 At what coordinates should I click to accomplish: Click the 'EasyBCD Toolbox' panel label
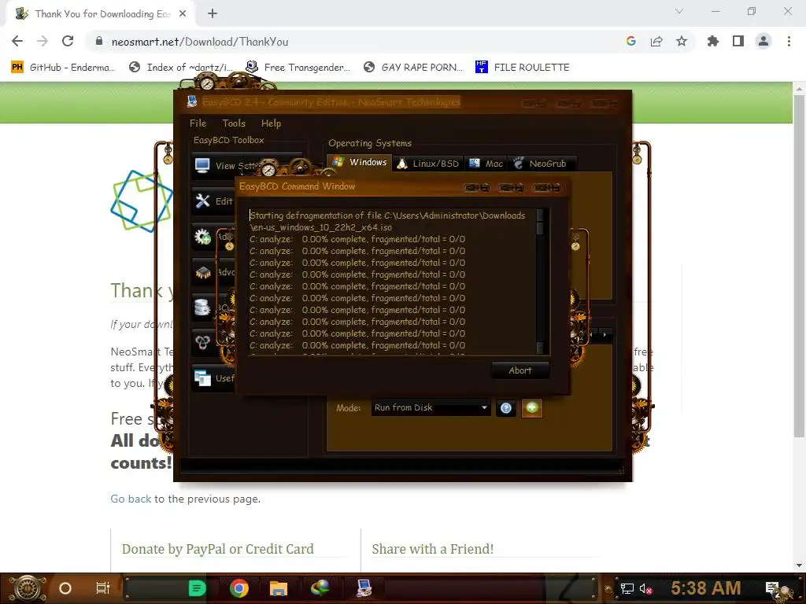[x=229, y=140]
